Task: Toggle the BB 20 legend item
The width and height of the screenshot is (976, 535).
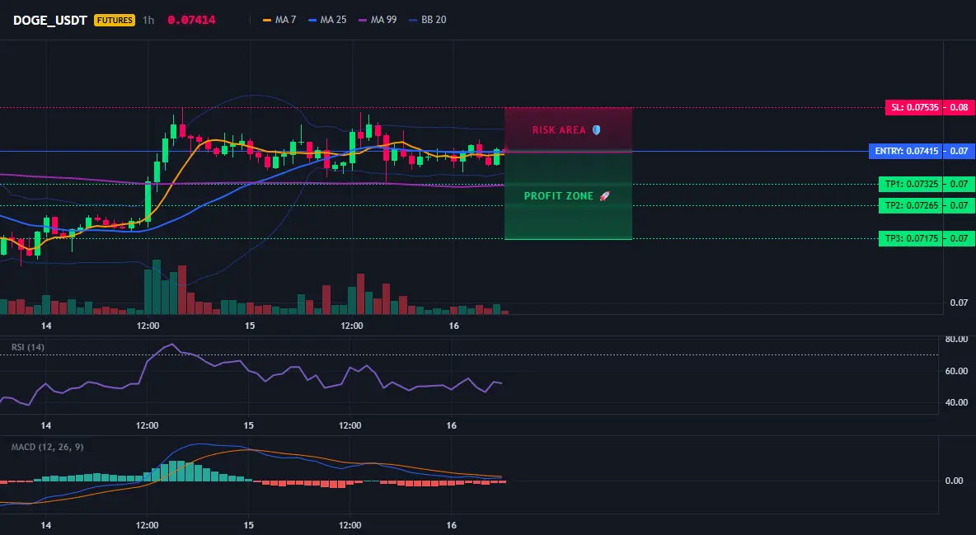Action: (428, 20)
